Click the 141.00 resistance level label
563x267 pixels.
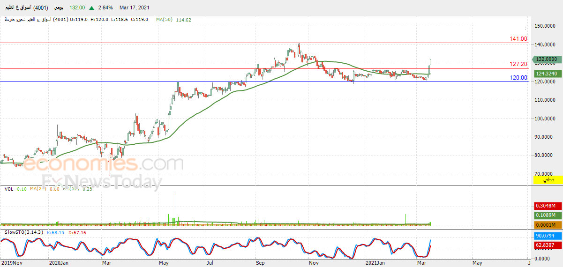[x=518, y=39]
